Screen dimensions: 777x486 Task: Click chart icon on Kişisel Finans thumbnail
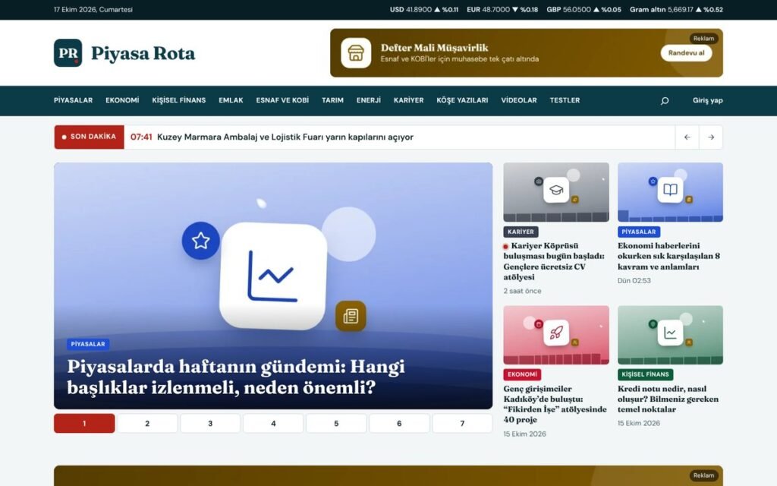coord(670,333)
